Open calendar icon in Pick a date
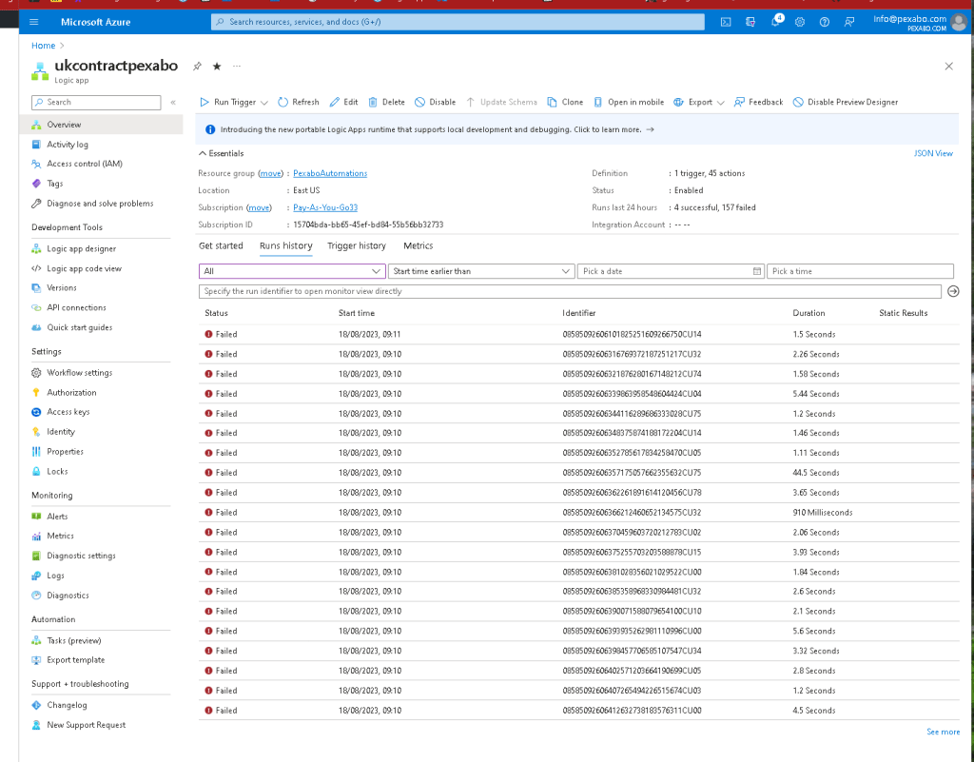 click(x=756, y=271)
